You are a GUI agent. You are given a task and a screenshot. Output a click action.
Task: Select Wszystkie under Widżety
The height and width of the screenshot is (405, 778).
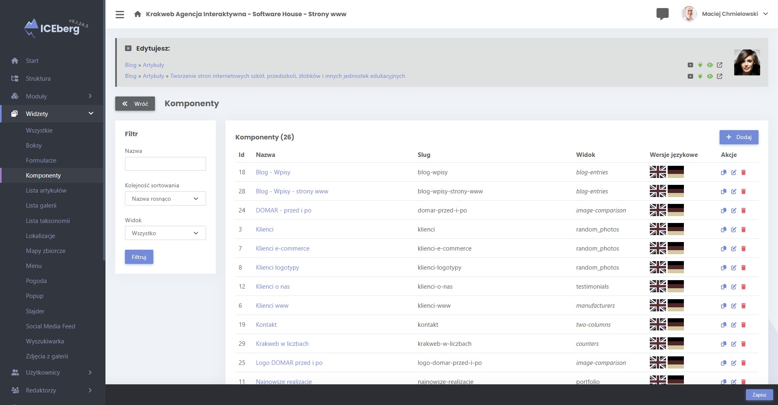click(39, 131)
